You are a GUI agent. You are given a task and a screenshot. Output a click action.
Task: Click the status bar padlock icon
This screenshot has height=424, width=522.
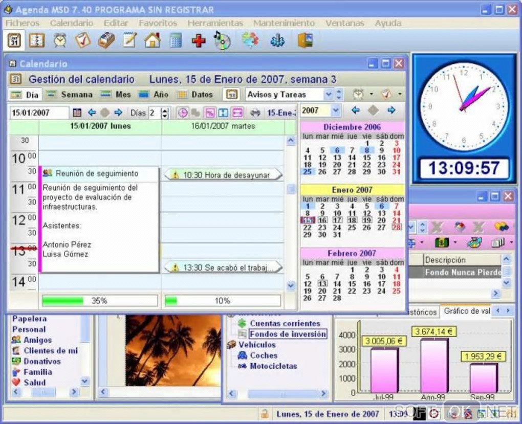tap(265, 414)
